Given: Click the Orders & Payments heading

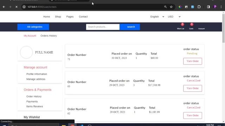Looking at the screenshot, I should click(x=38, y=90).
